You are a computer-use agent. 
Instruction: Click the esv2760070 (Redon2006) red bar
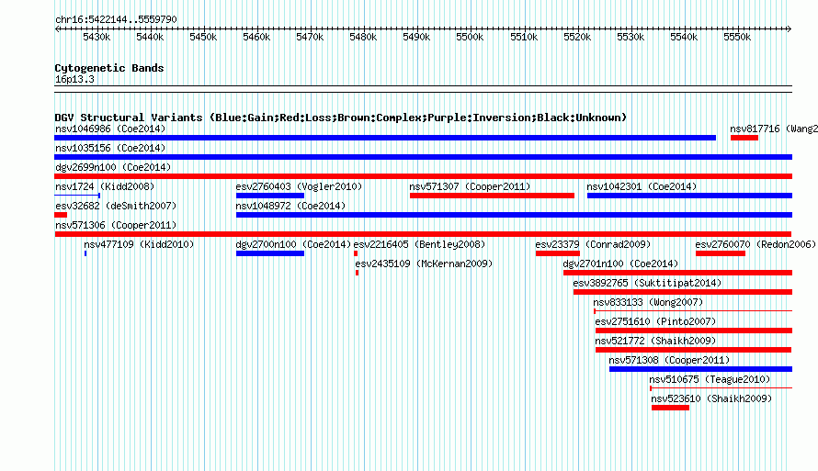click(721, 253)
